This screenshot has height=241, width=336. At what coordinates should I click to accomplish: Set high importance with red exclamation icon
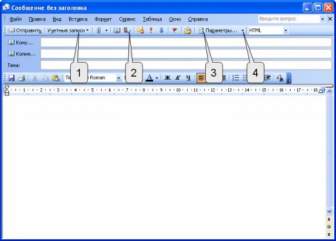[x=151, y=30]
